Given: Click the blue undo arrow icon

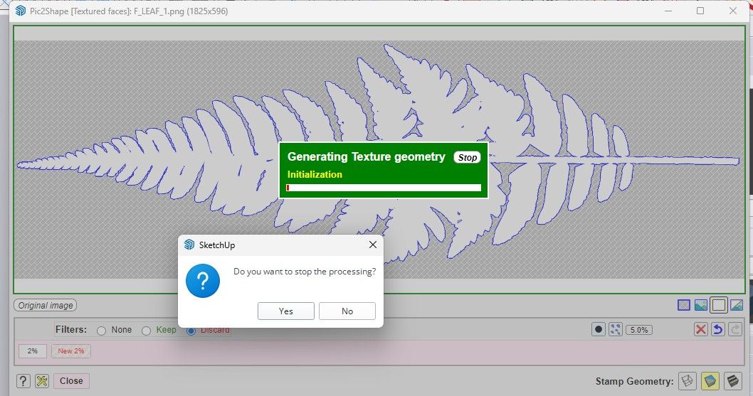Looking at the screenshot, I should pyautogui.click(x=719, y=330).
